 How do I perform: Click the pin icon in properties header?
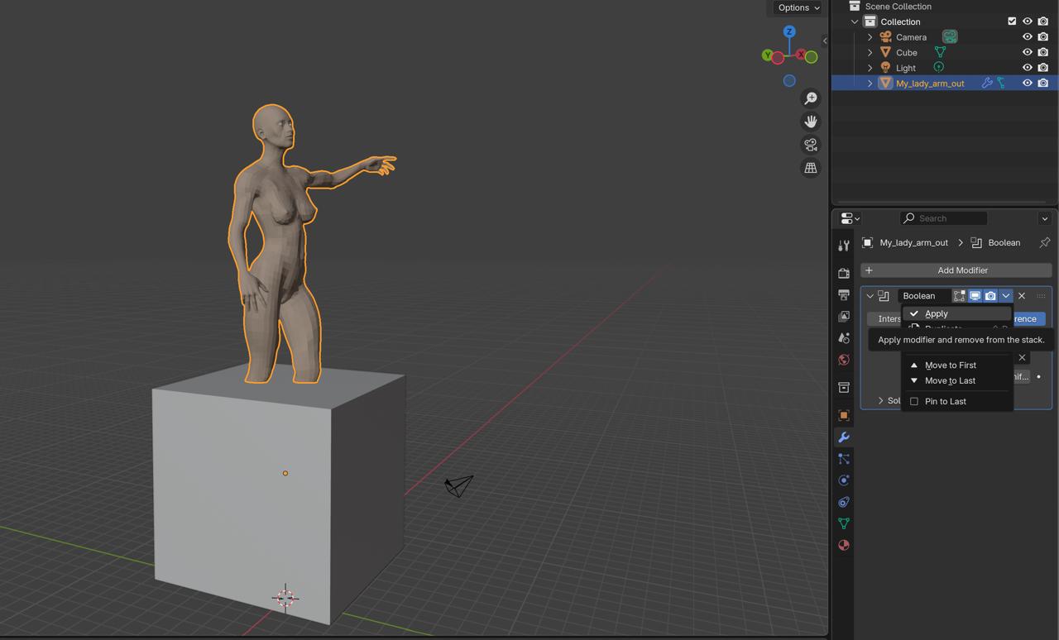tap(1044, 242)
